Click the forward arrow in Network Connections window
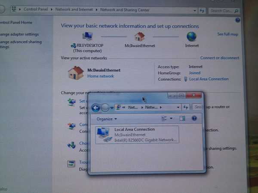The image size is (258, 193). point(105,108)
